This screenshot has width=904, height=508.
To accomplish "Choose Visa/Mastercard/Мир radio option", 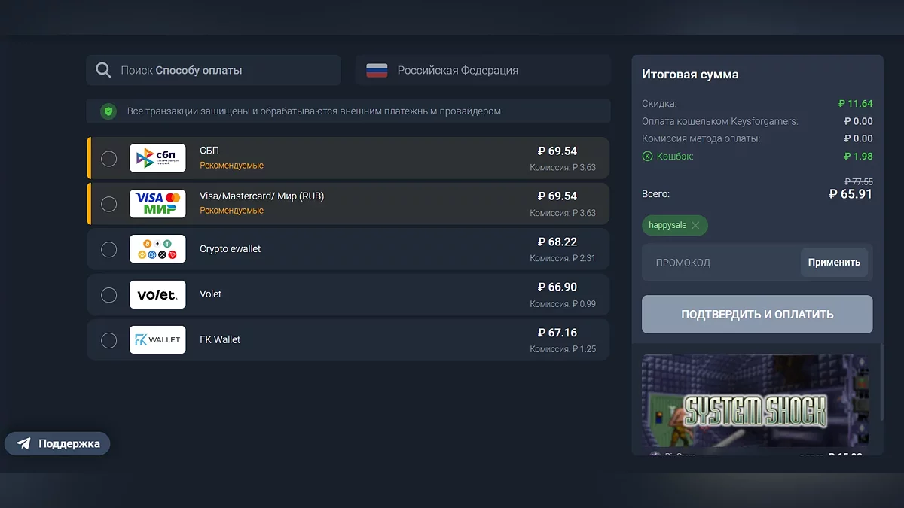I will click(x=109, y=204).
